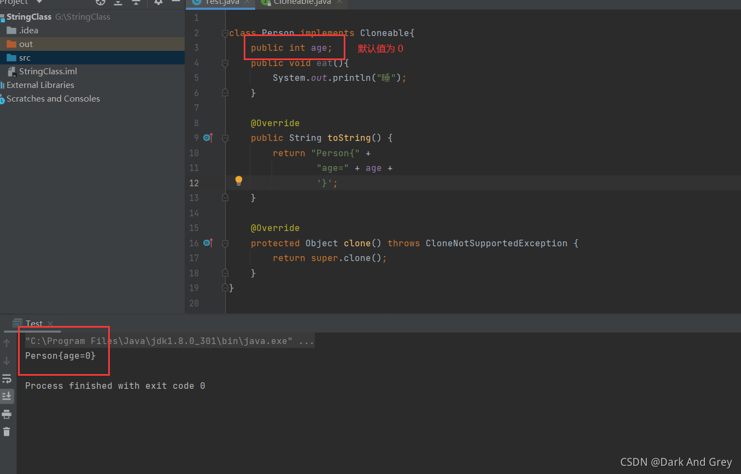Click the System.out.println line
Image resolution: width=741 pixels, height=474 pixels.
click(339, 78)
